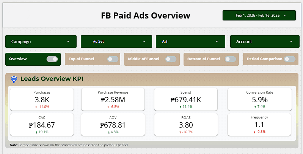Click the note about scorecard comparisons
303x154 pixels.
tap(69, 145)
